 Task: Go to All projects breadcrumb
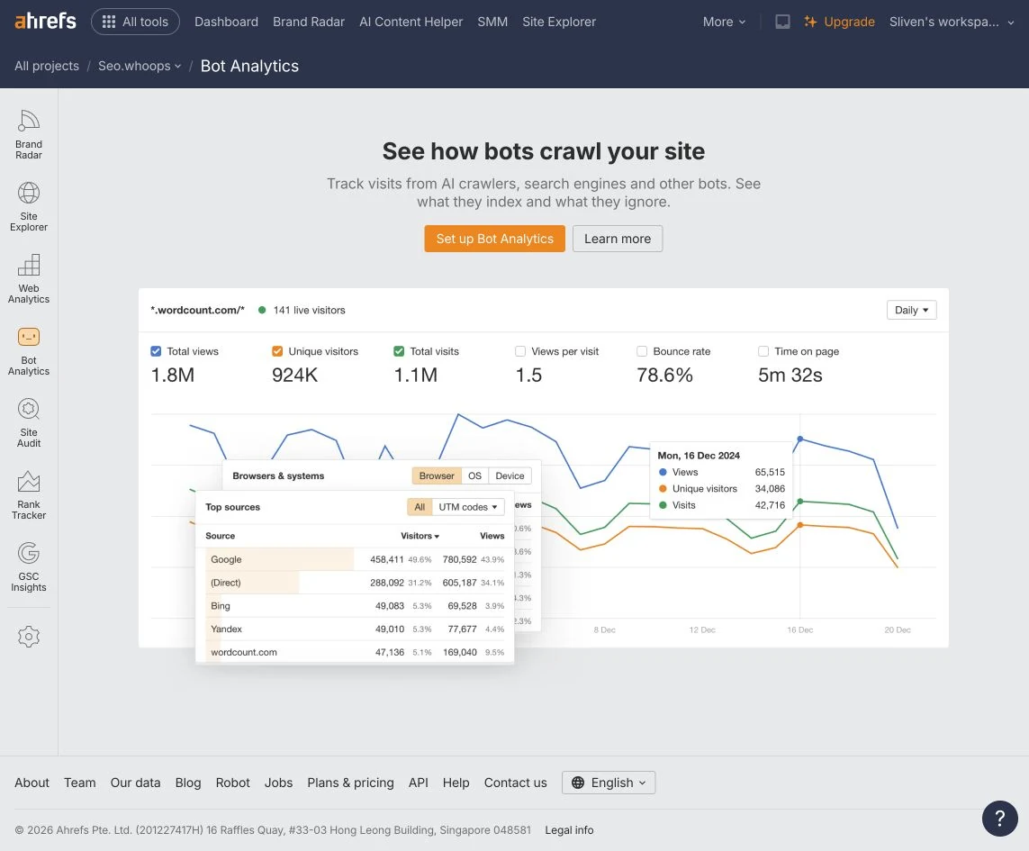click(x=47, y=66)
